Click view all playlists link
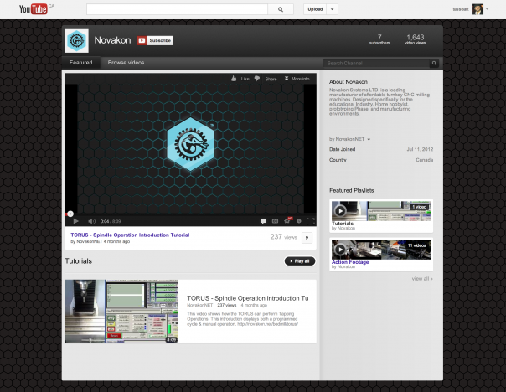The height and width of the screenshot is (392, 506). pyautogui.click(x=422, y=278)
